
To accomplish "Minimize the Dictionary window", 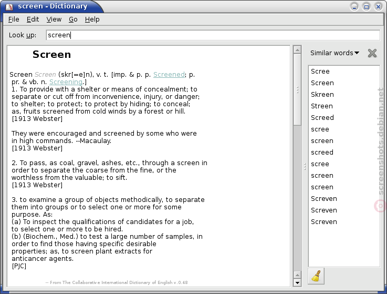I will tap(354, 7).
